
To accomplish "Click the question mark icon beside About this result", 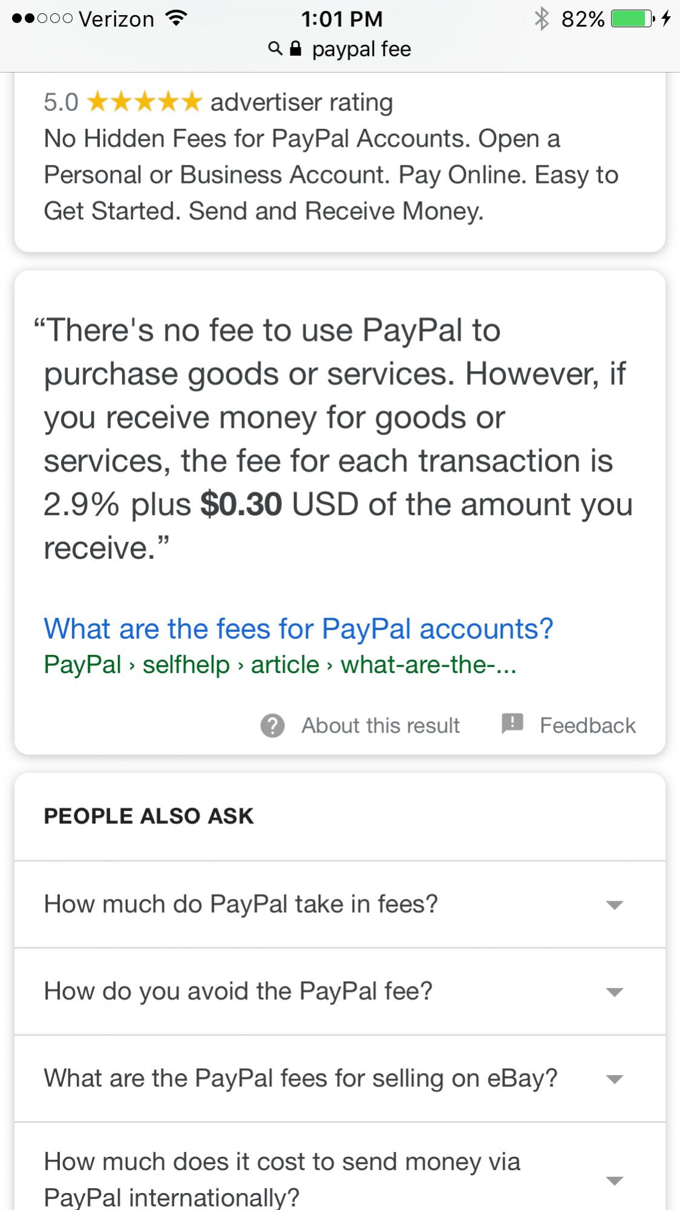I will point(272,725).
